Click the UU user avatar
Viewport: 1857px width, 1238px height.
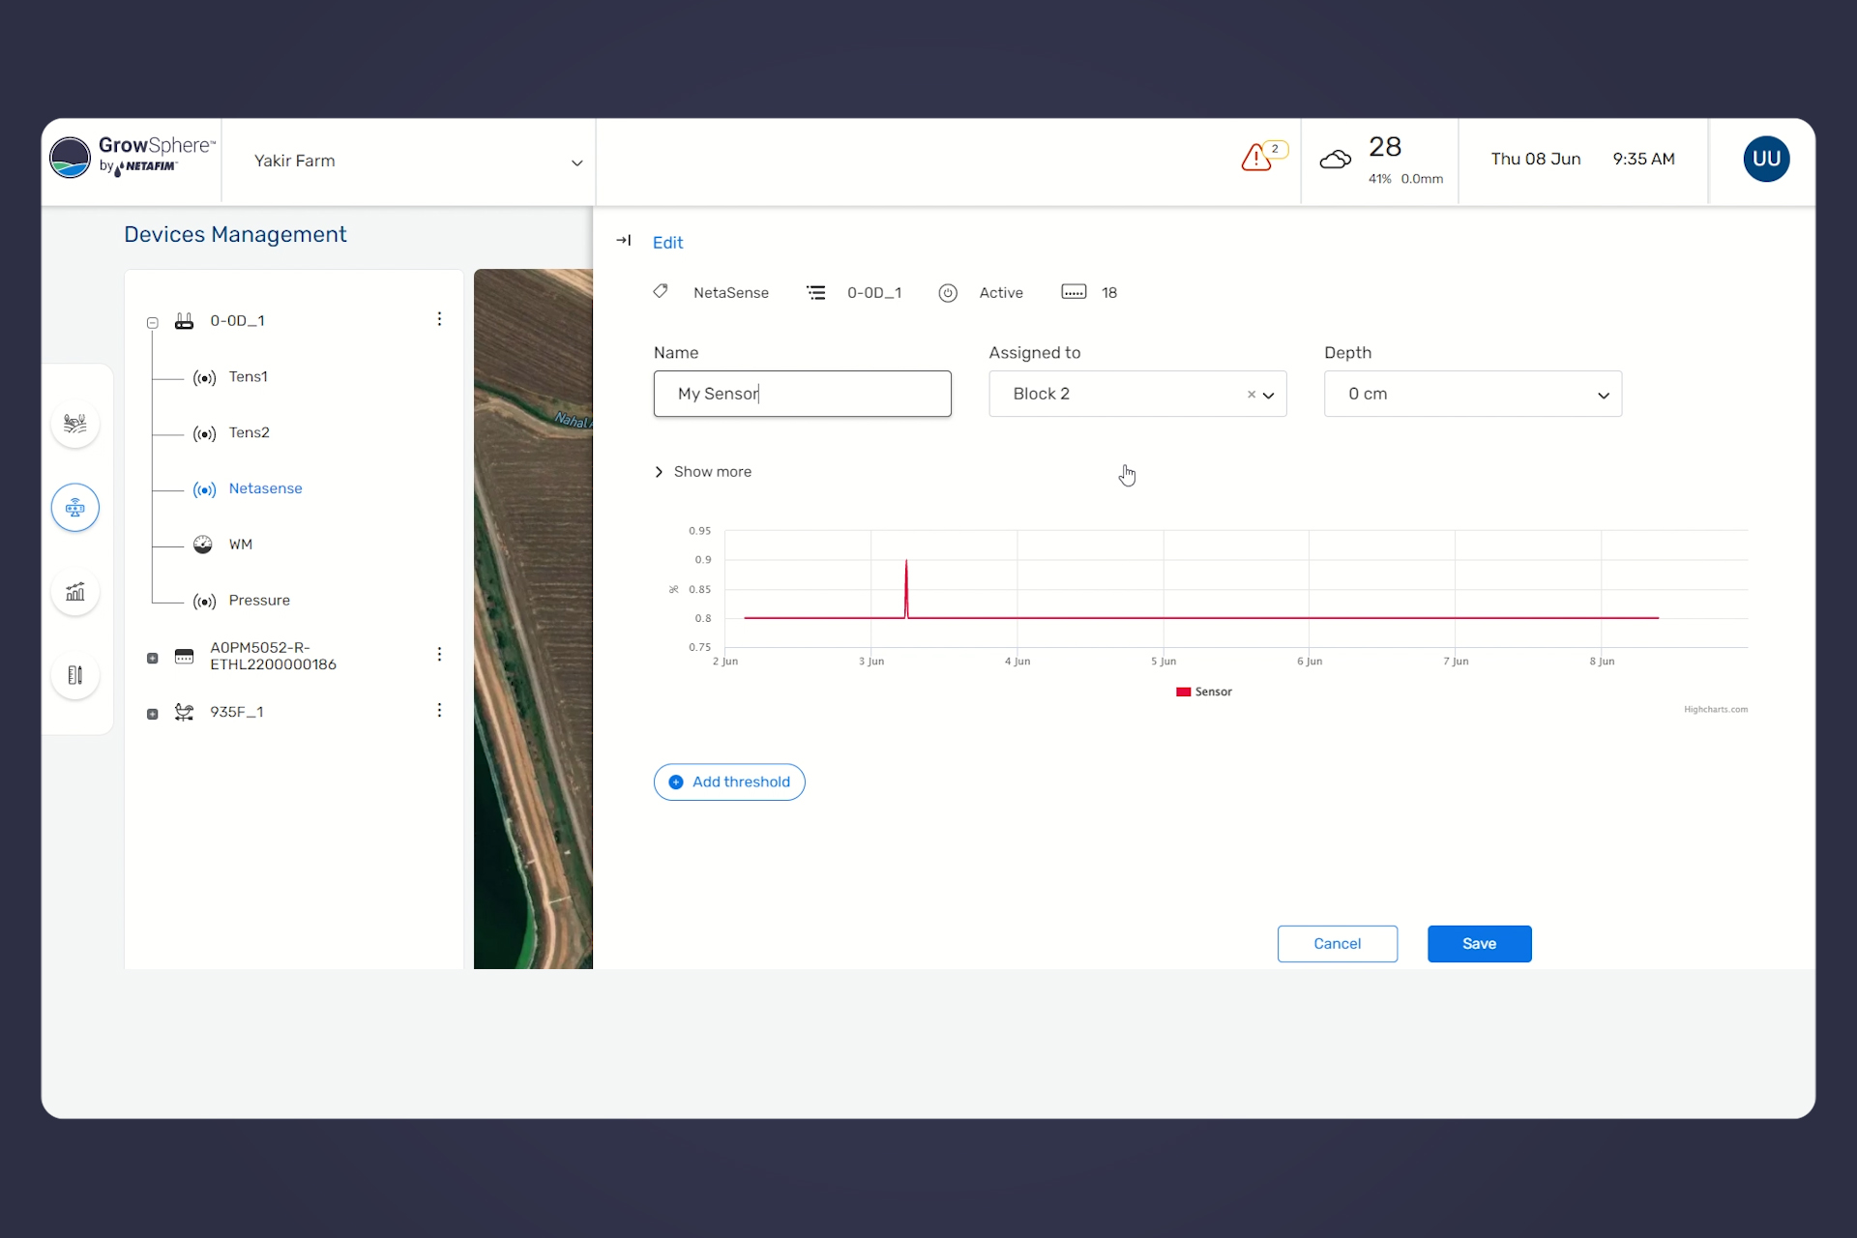coord(1766,160)
